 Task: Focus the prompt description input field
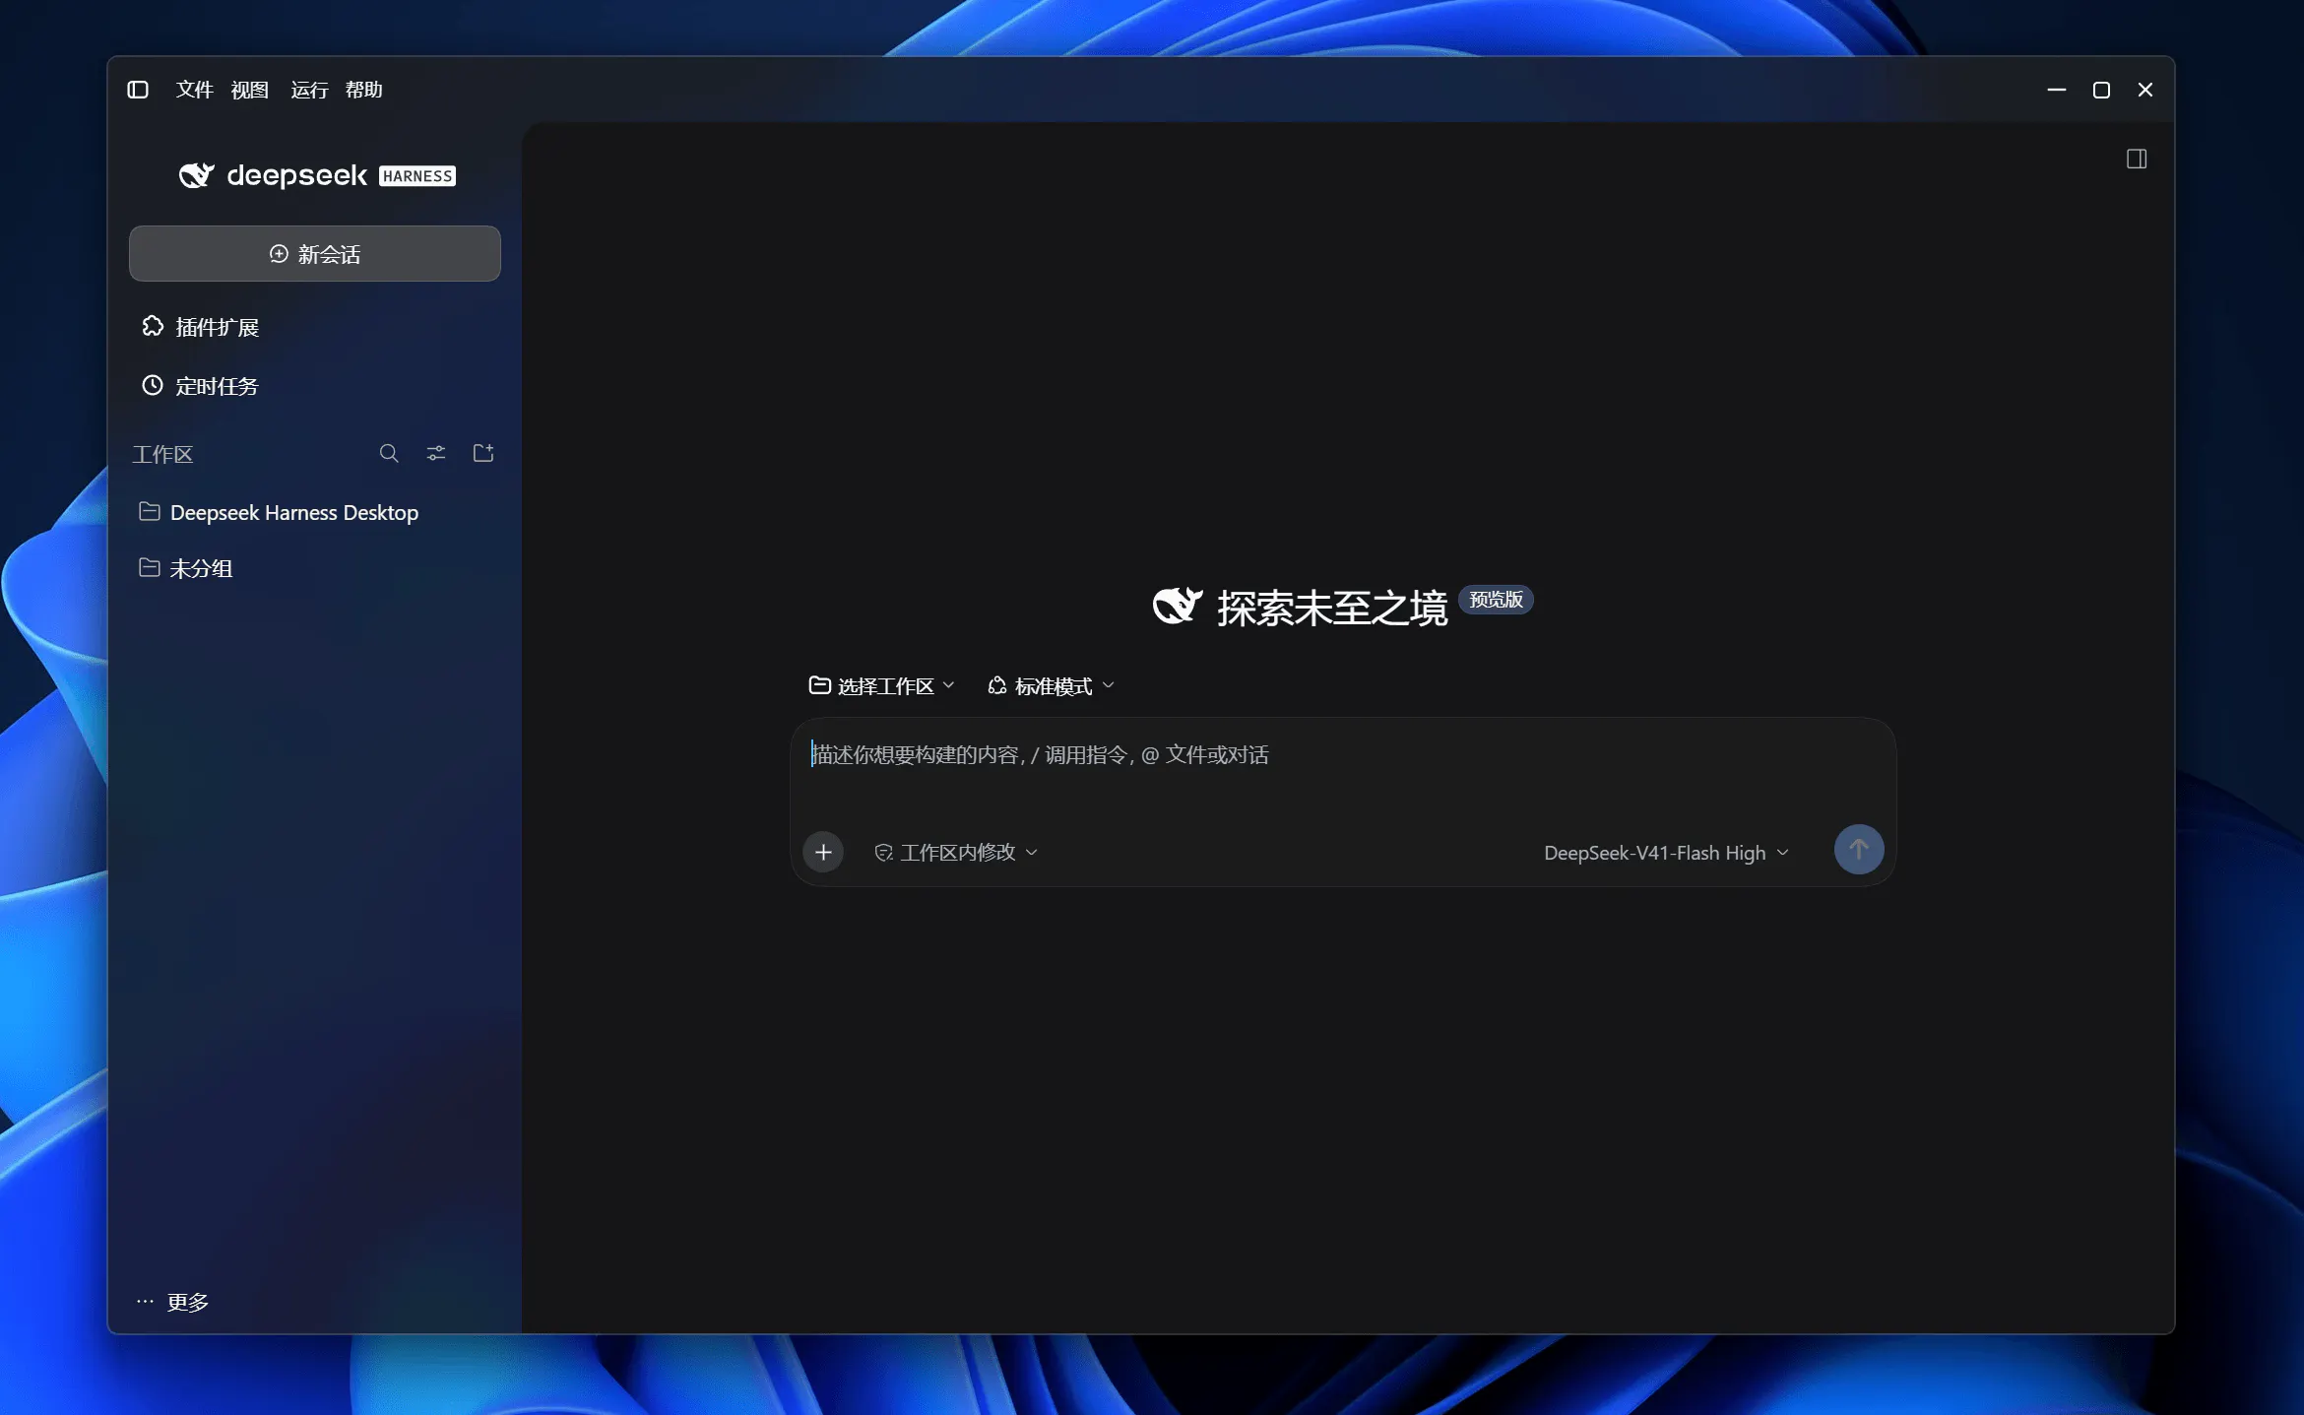pos(1342,755)
